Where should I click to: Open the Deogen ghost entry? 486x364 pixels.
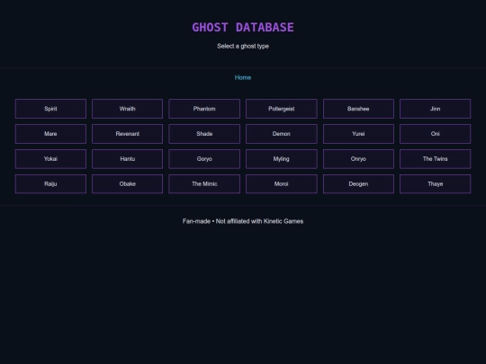click(358, 184)
